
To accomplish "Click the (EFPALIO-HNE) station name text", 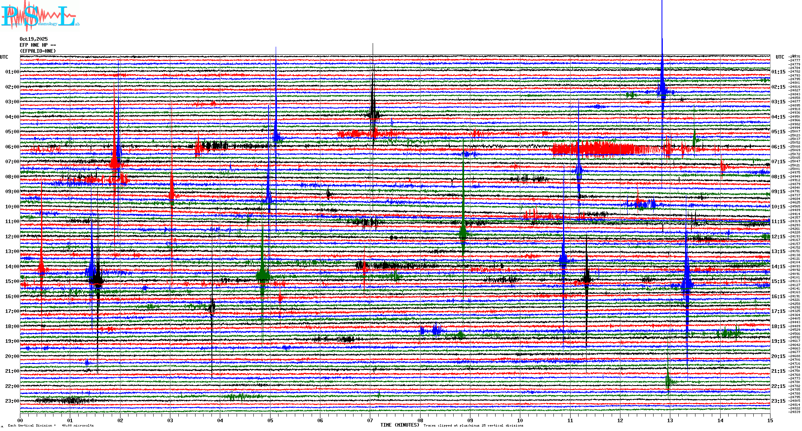I will pos(38,51).
